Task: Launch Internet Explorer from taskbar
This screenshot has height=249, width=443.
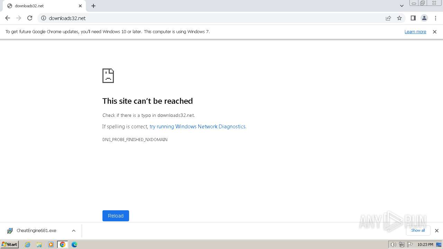Action: point(28,245)
